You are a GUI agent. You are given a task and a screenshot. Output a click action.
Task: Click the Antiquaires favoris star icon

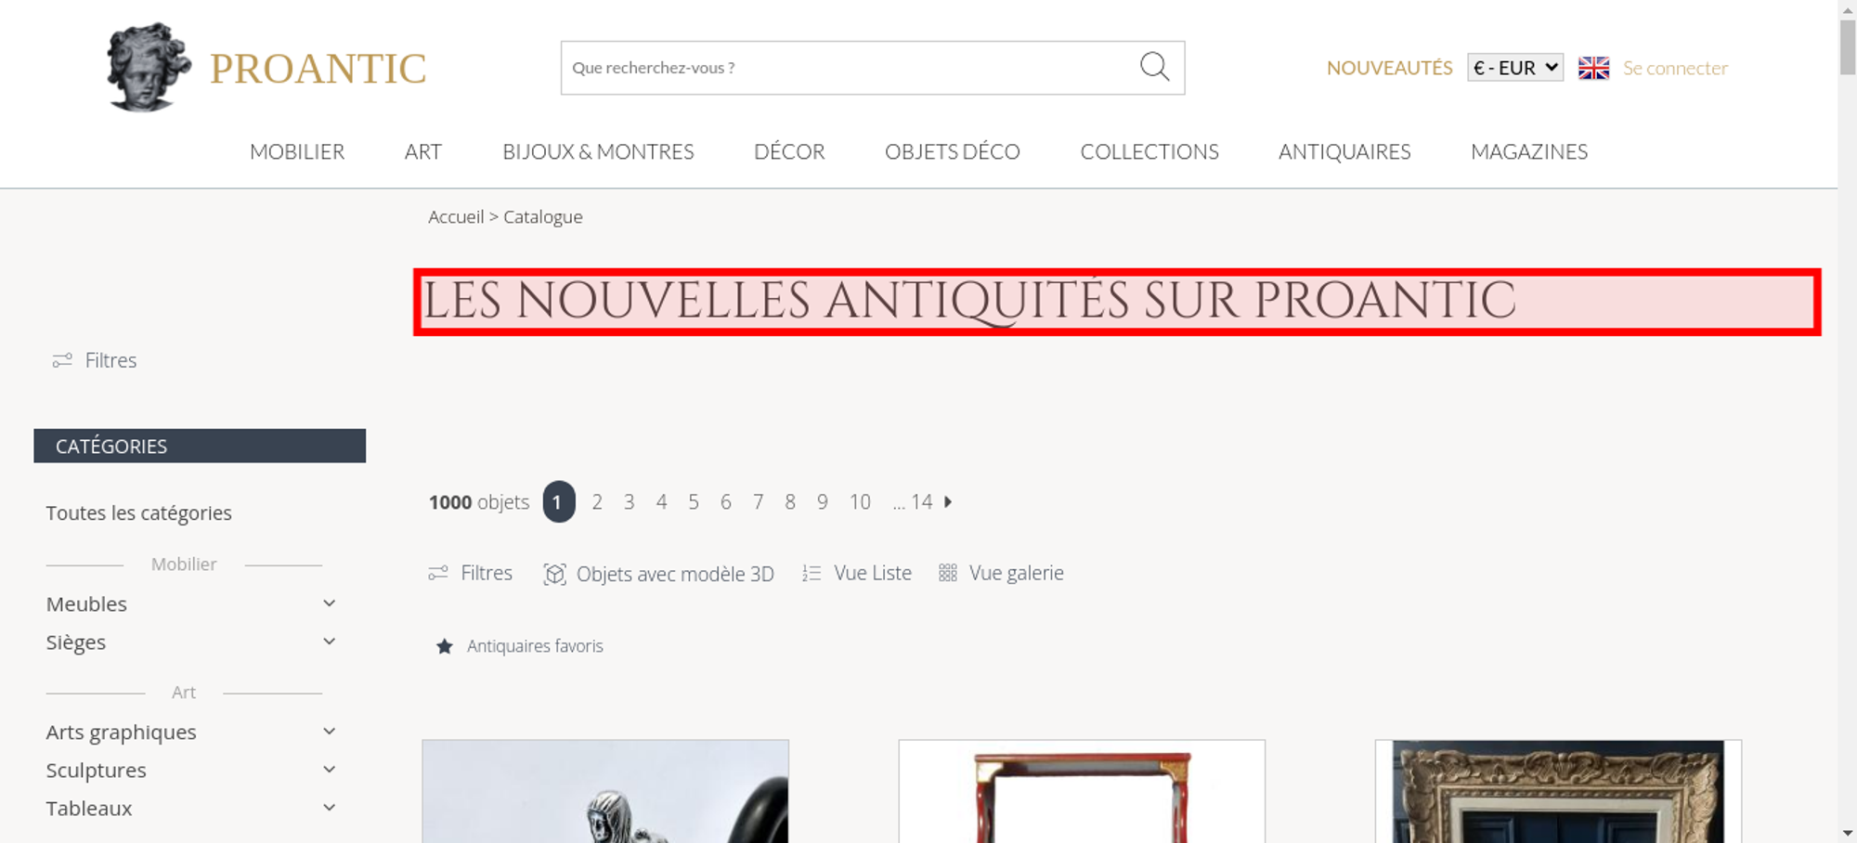[x=445, y=646]
